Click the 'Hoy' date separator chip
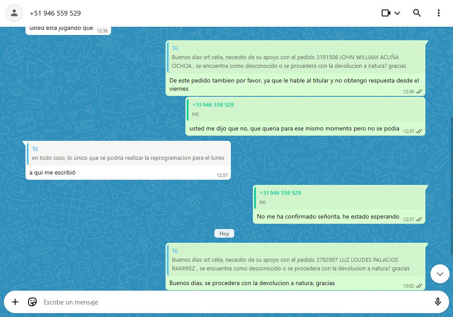The width and height of the screenshot is (453, 317). [x=224, y=233]
